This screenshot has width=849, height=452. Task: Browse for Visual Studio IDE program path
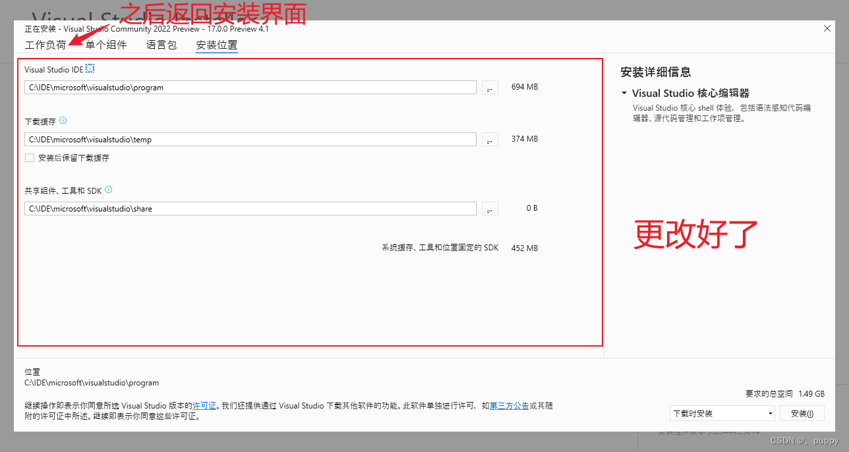(490, 88)
